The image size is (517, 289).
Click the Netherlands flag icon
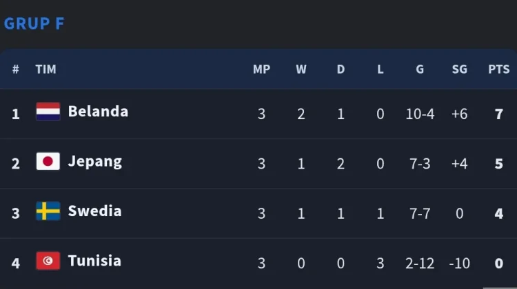click(48, 111)
